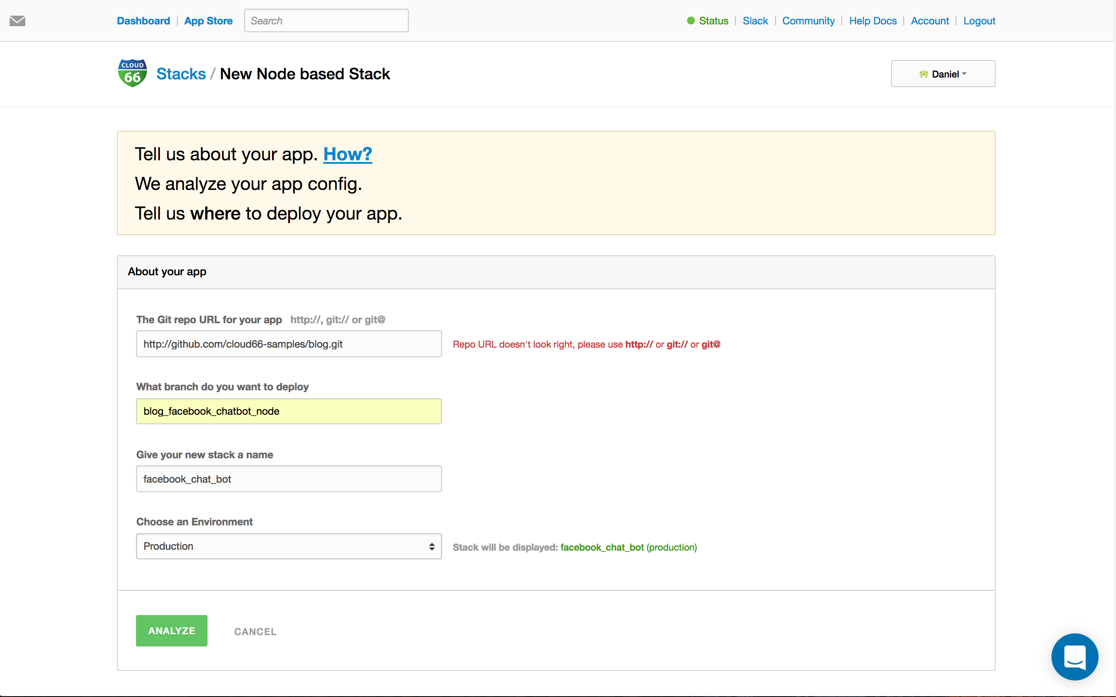Edit the branch to deploy field
Viewport: 1116px width, 697px height.
(x=289, y=411)
